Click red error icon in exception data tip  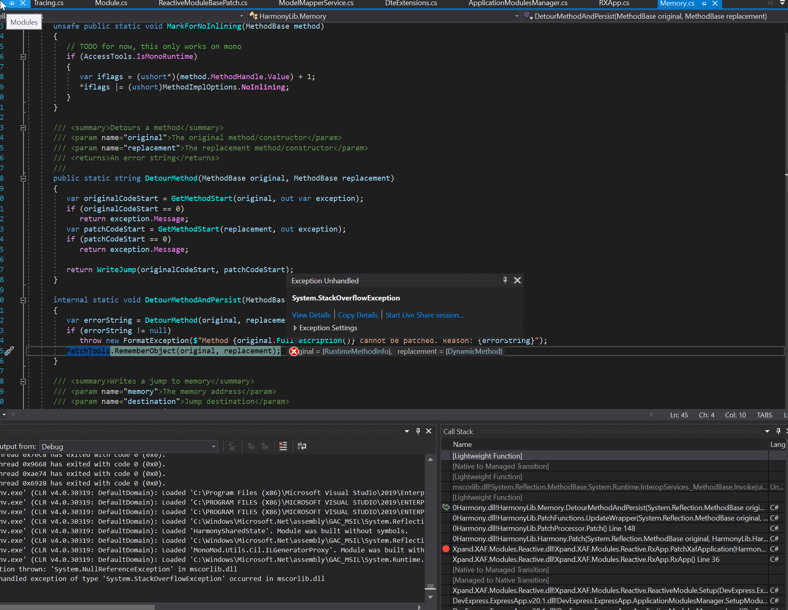pyautogui.click(x=294, y=351)
